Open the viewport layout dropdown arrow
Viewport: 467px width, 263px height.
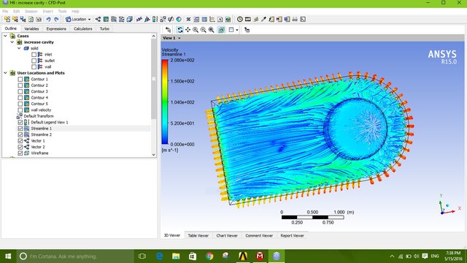[237, 30]
